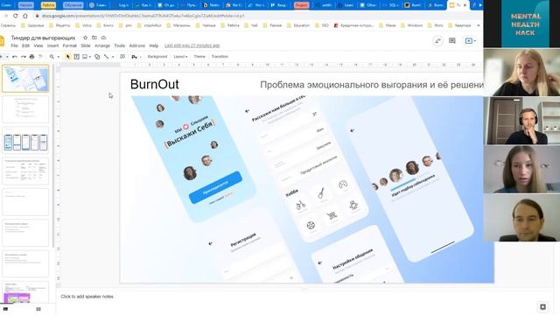Screen dimensions: 560x315
Task: Switch to grid view icon
Action: click(x=38, y=309)
